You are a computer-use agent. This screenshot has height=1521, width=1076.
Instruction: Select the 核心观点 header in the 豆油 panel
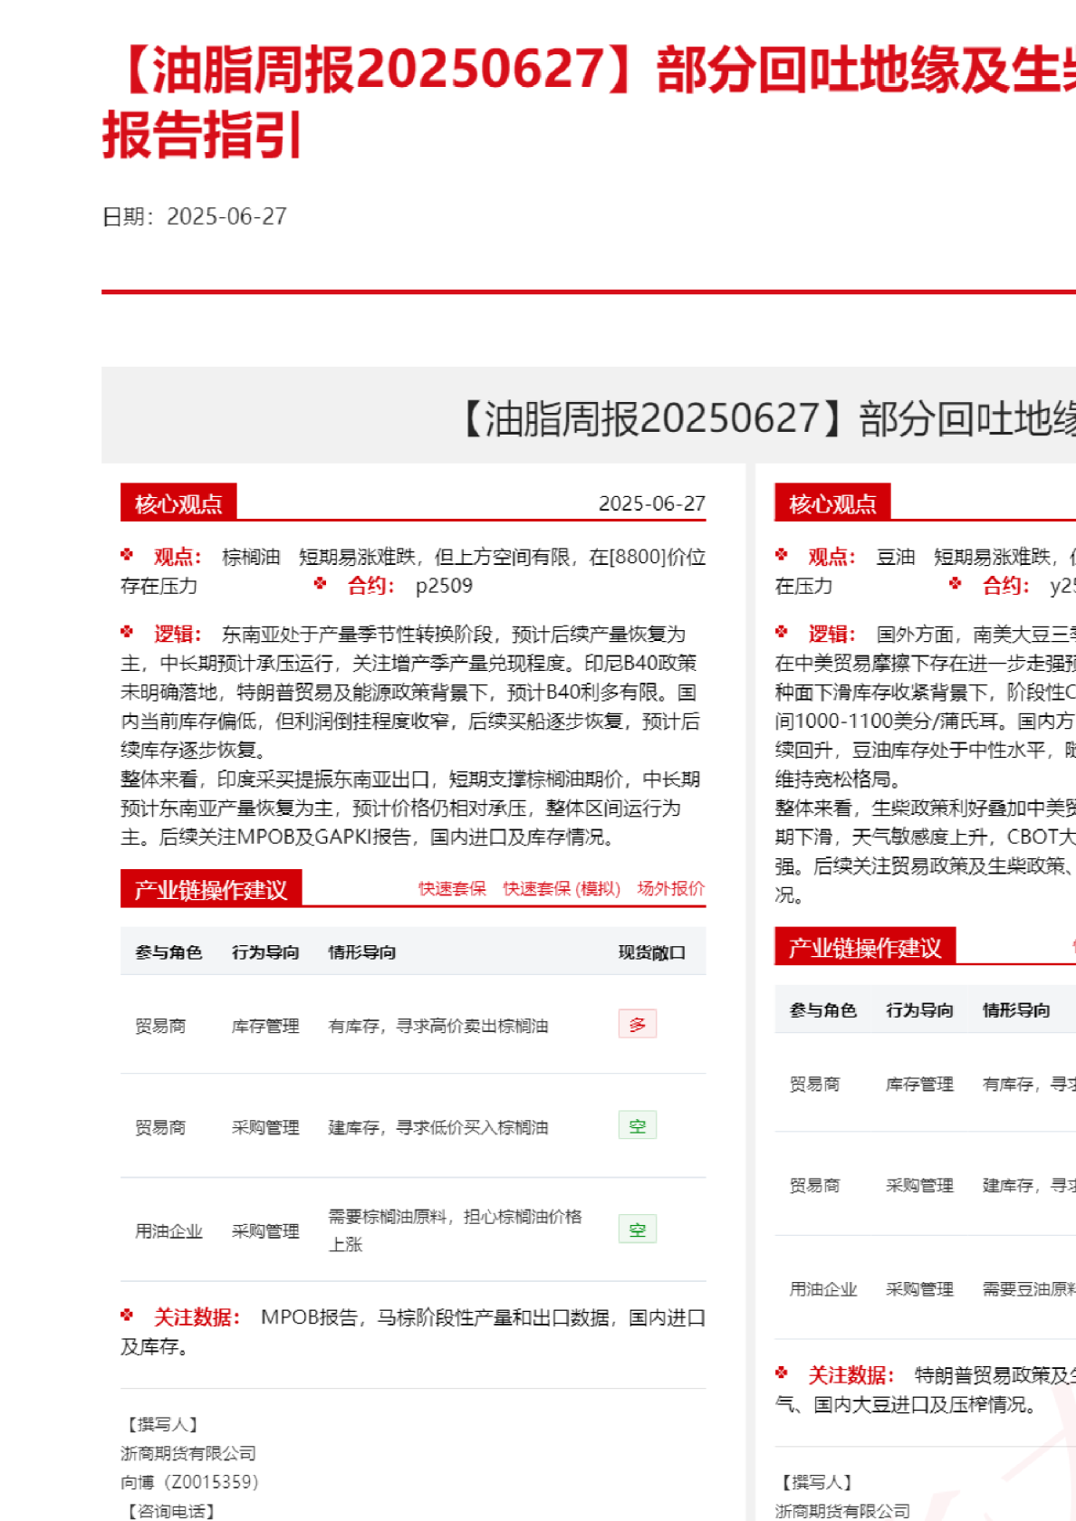pyautogui.click(x=832, y=503)
